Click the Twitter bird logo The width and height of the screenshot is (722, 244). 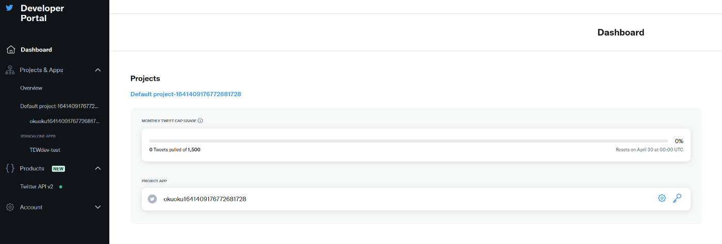[9, 8]
